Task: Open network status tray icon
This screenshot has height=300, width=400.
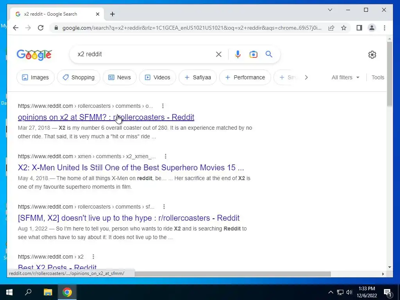Action: pyautogui.click(x=340, y=292)
